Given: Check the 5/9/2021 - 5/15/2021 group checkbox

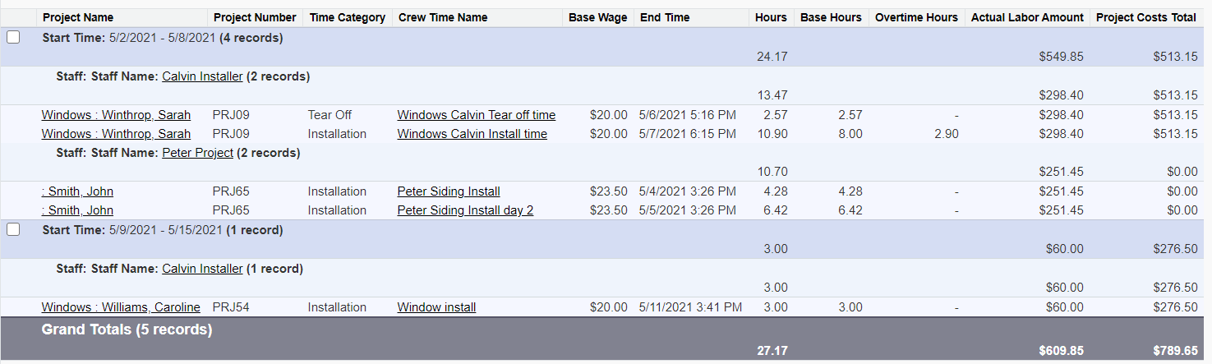Looking at the screenshot, I should [x=13, y=229].
